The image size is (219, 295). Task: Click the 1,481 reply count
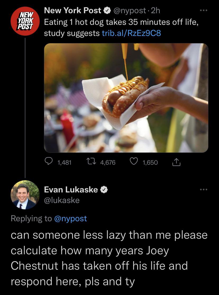64,162
